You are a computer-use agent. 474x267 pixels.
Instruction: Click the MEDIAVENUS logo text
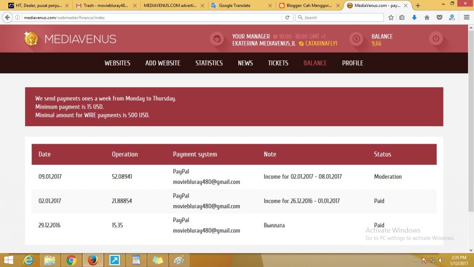[x=81, y=39]
